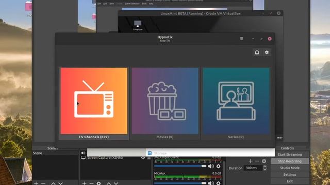Image resolution: width=330 pixels, height=185 pixels.
Task: Mute the JACK Input Client audio
Action: click(211, 166)
